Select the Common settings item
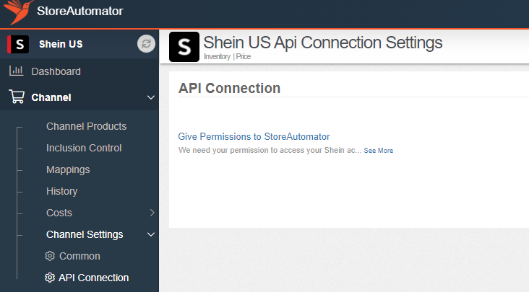This screenshot has height=292, width=529. pyautogui.click(x=79, y=256)
